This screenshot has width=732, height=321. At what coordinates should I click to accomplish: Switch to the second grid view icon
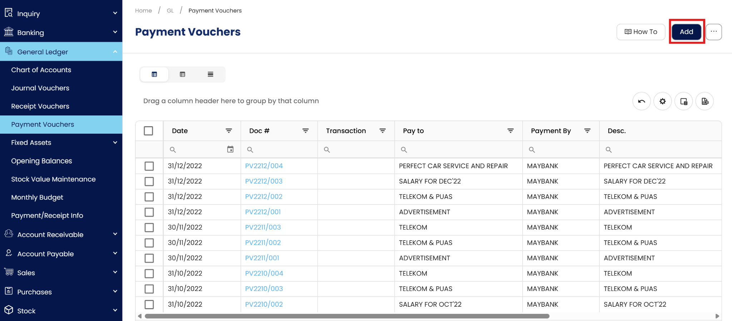coord(183,74)
